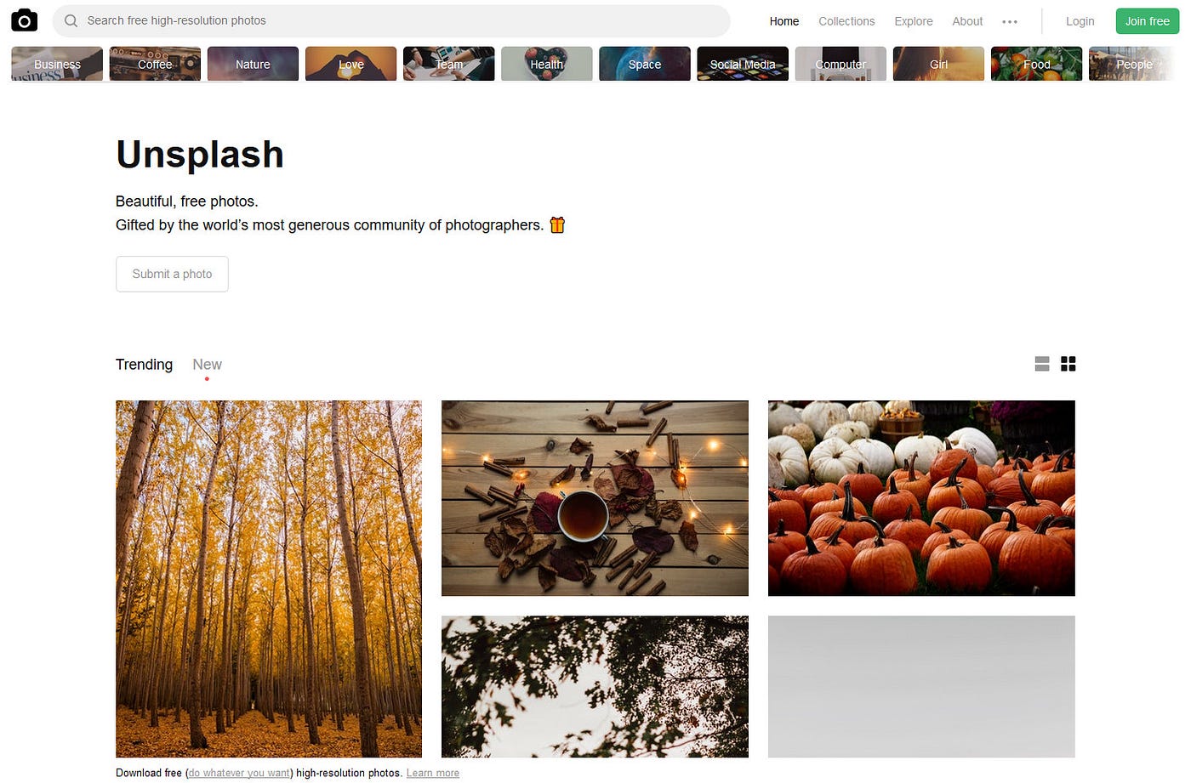1191x783 pixels.
Task: Open Explore in the top navigation
Action: coord(914,21)
